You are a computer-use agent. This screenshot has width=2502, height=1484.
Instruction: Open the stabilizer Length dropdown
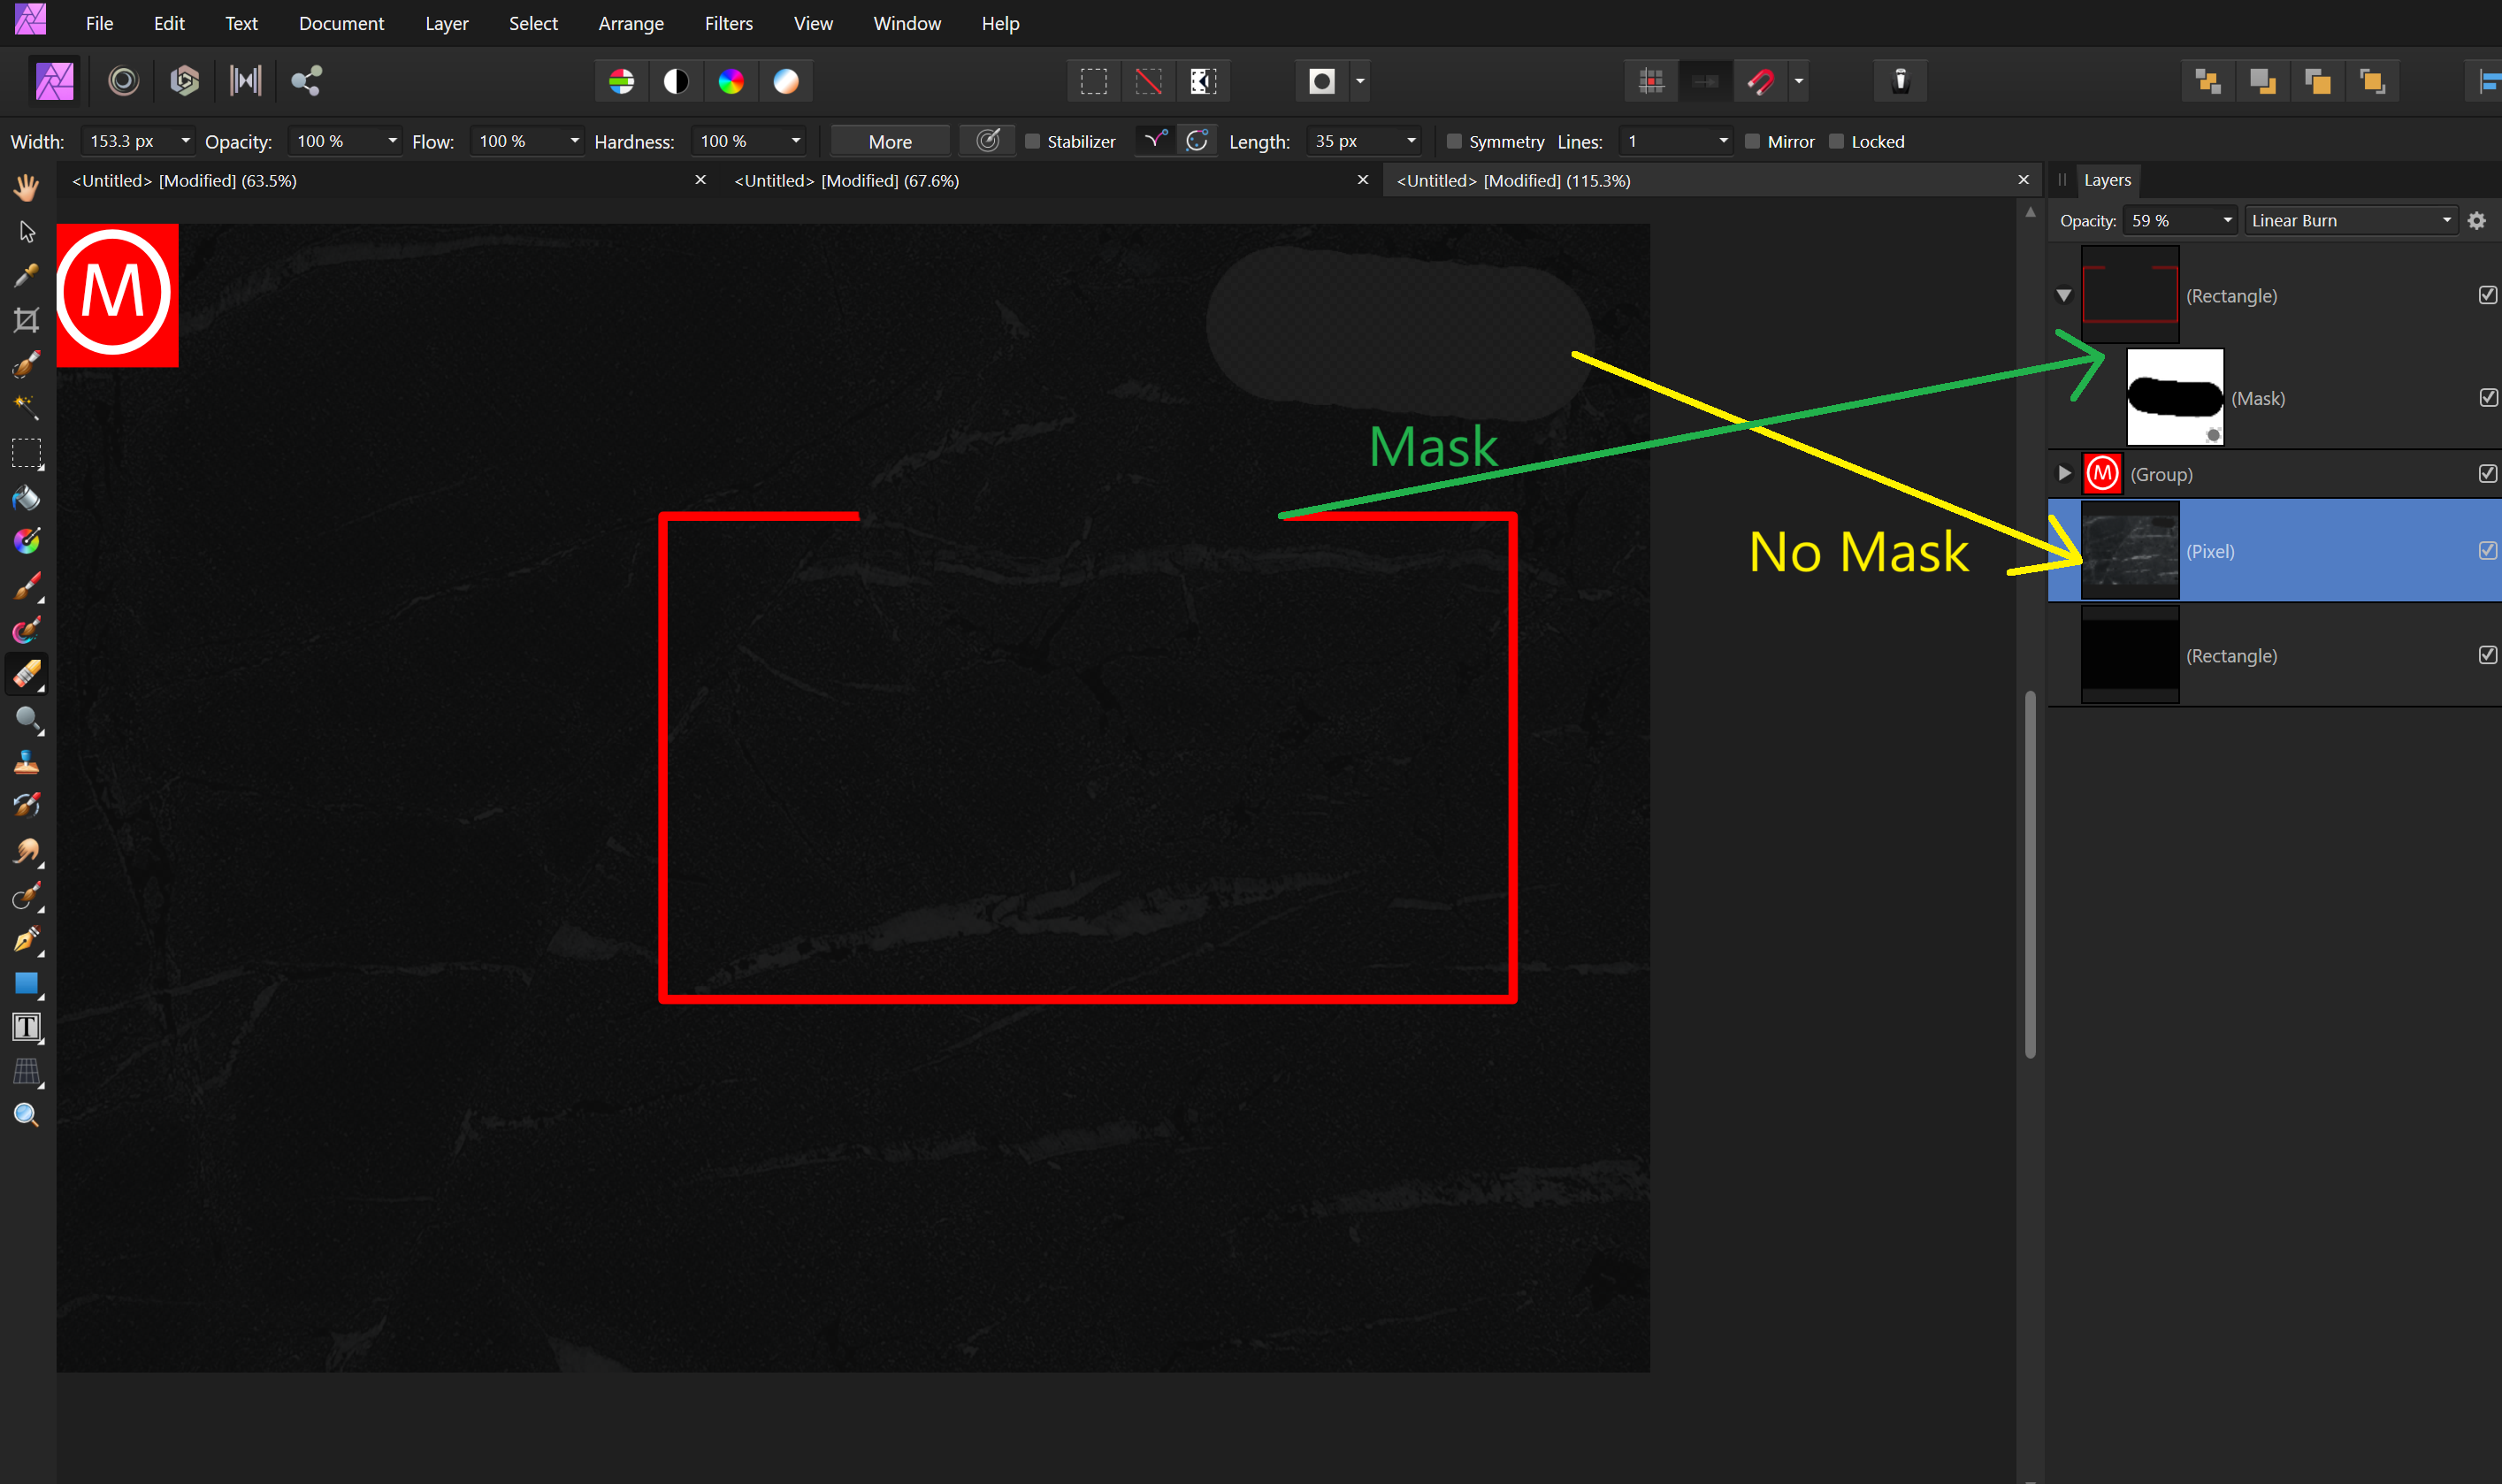click(1411, 141)
